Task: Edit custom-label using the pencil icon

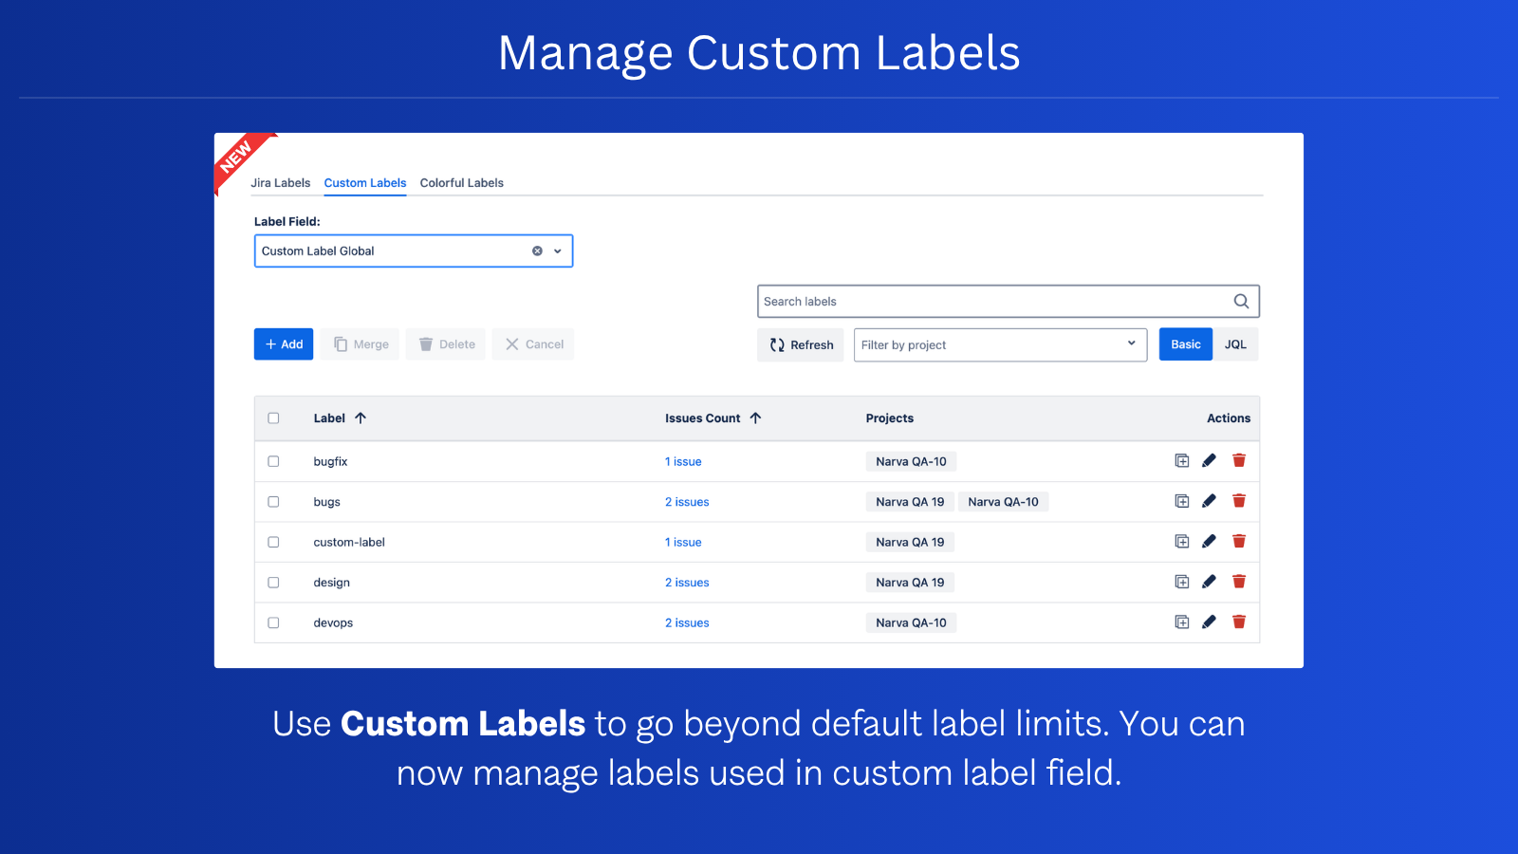Action: (x=1209, y=541)
